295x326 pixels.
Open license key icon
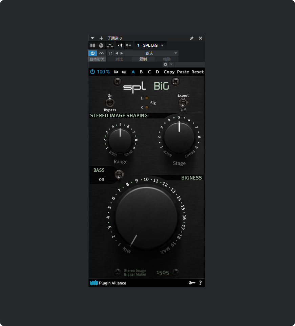[x=192, y=283]
